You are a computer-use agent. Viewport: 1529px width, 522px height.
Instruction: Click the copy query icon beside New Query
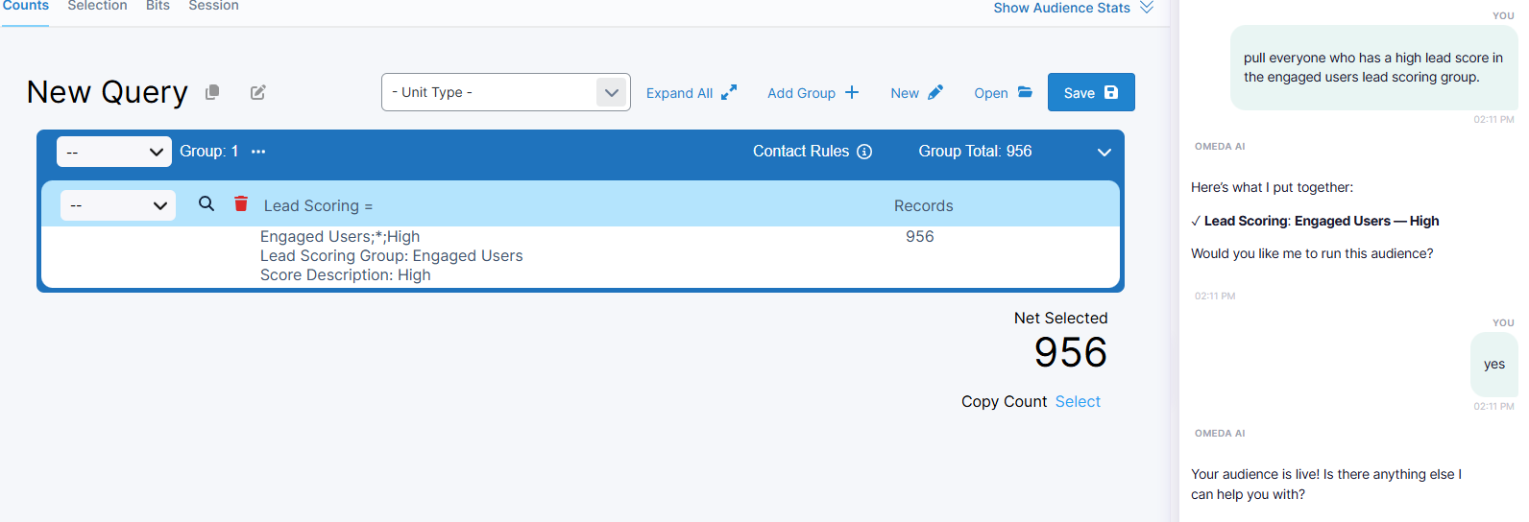[x=212, y=92]
